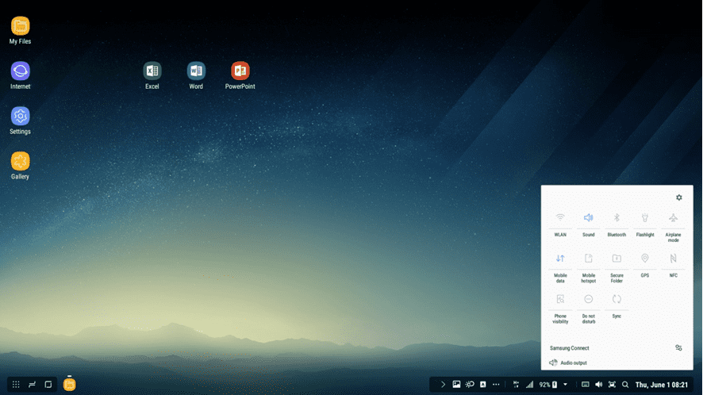Enable Airplane mode toggle

(673, 218)
